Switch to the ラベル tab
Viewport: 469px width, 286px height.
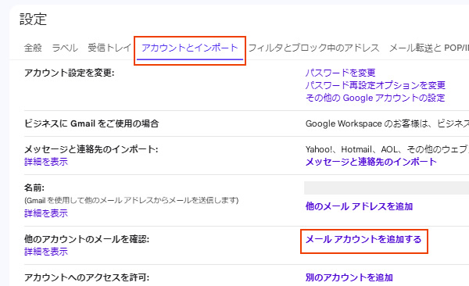click(x=65, y=48)
